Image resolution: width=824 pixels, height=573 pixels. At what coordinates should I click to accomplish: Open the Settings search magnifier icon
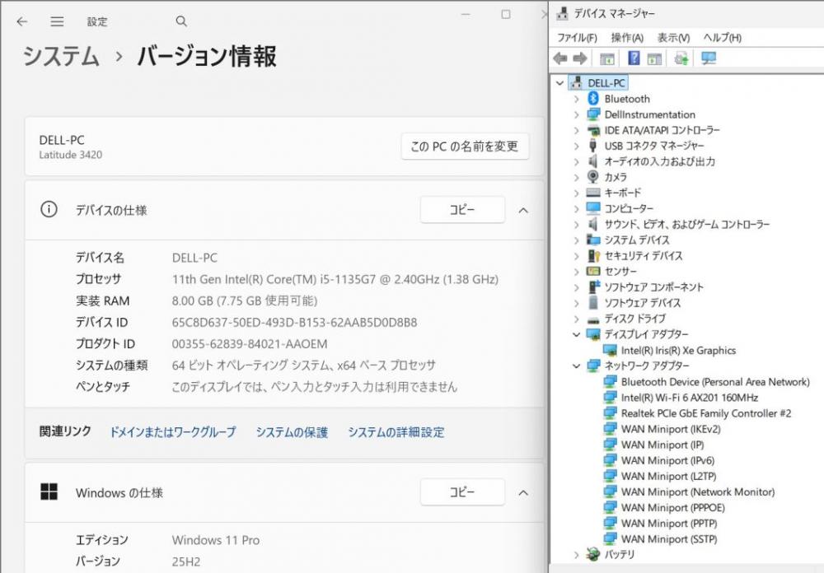coord(181,21)
